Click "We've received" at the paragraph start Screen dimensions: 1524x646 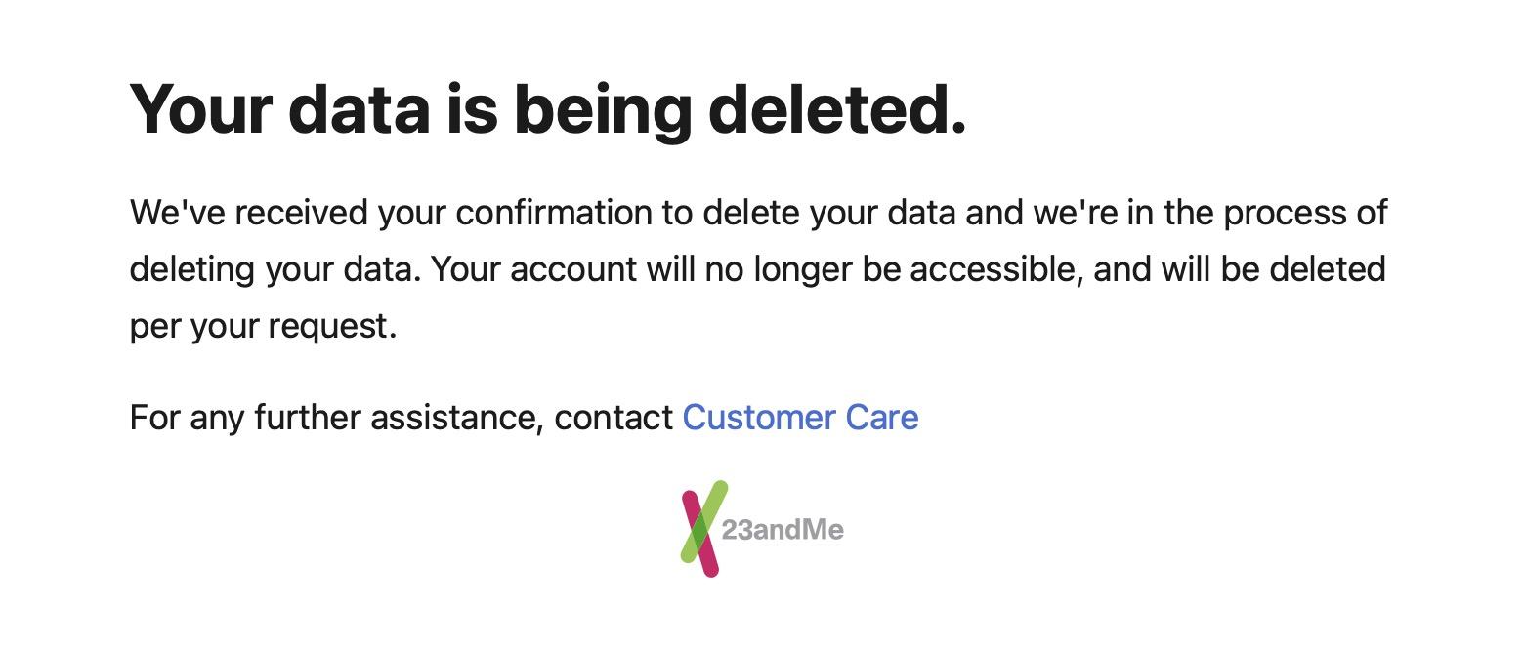(249, 213)
